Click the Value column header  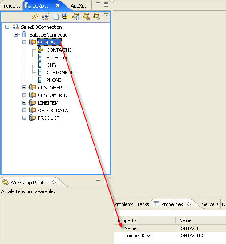click(201, 220)
